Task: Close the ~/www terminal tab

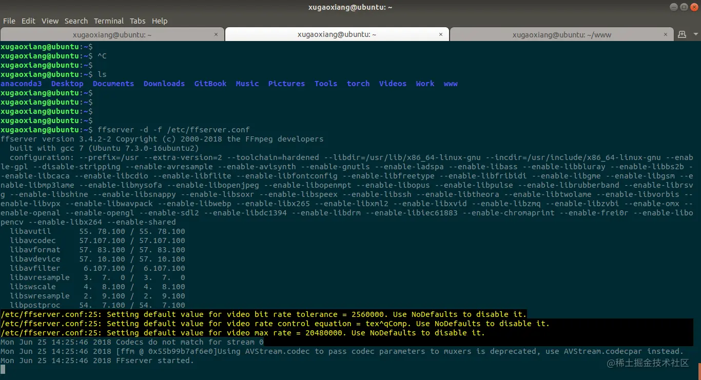Action: [x=666, y=34]
